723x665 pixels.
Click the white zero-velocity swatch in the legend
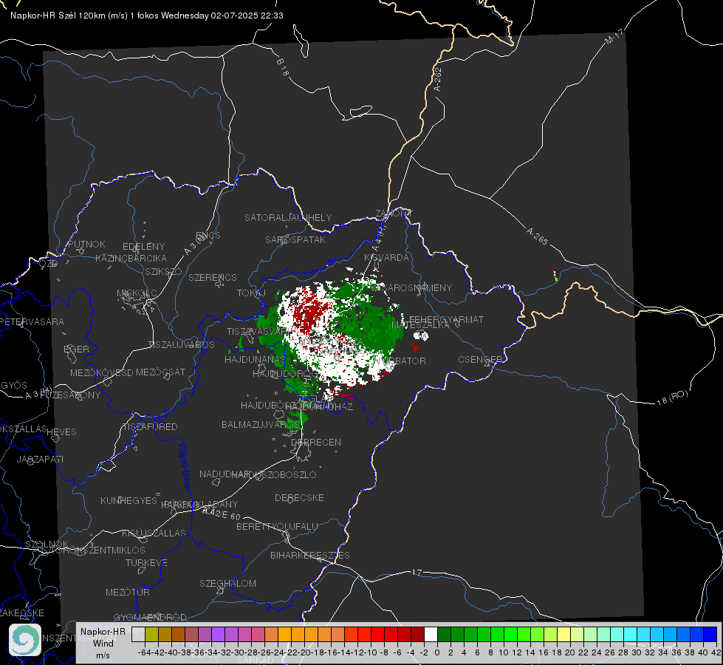pyautogui.click(x=431, y=634)
